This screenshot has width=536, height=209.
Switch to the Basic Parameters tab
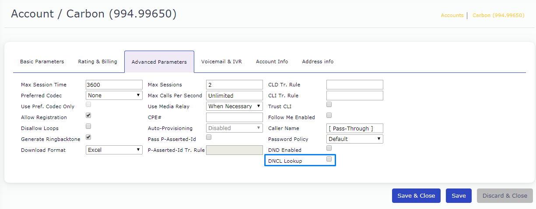42,62
